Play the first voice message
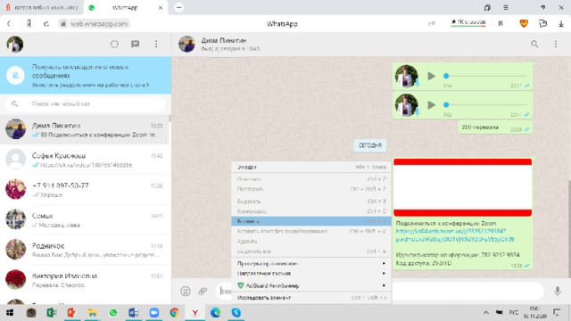Image resolution: width=571 pixels, height=321 pixels. (431, 76)
